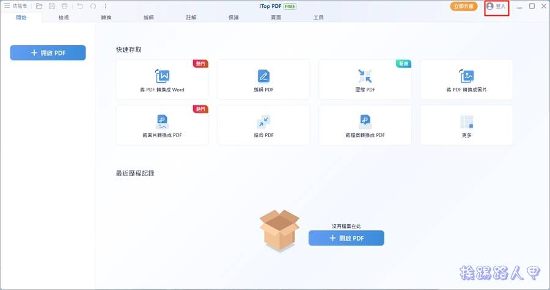Click the print icon in the toolbar

(64, 6)
